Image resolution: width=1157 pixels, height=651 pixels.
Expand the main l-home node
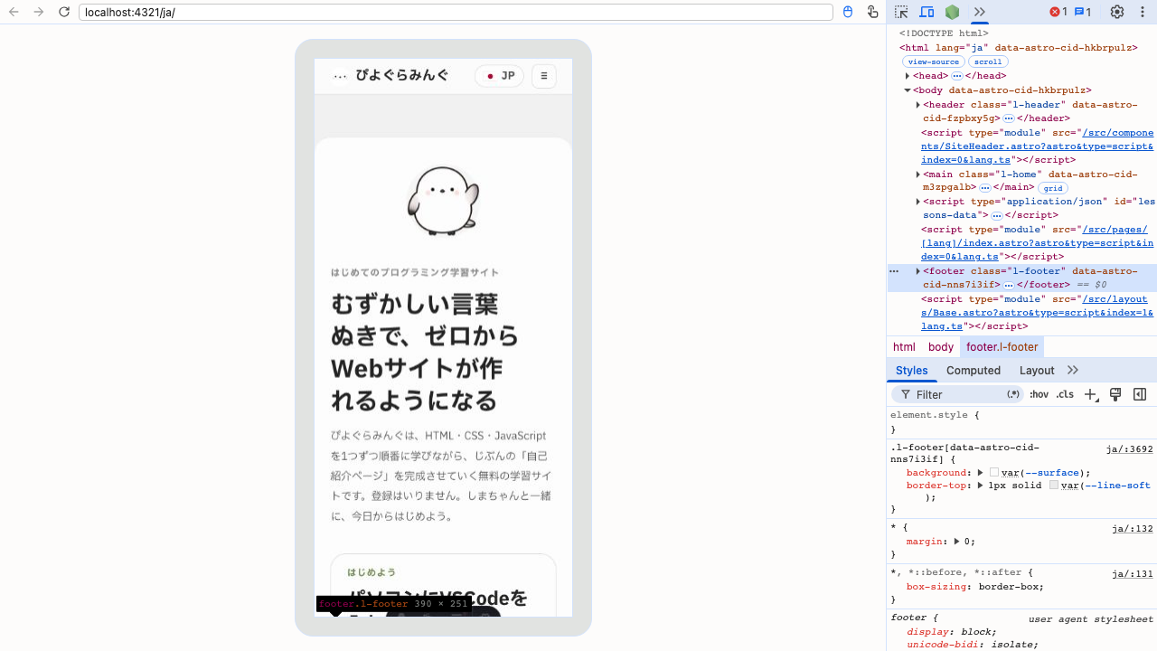click(918, 175)
